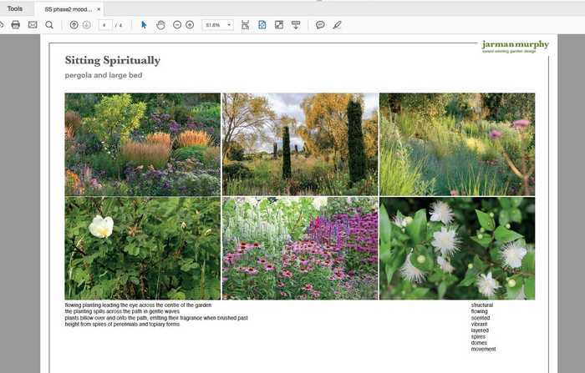
Task: Zoom out with the minus button
Action: click(x=177, y=25)
